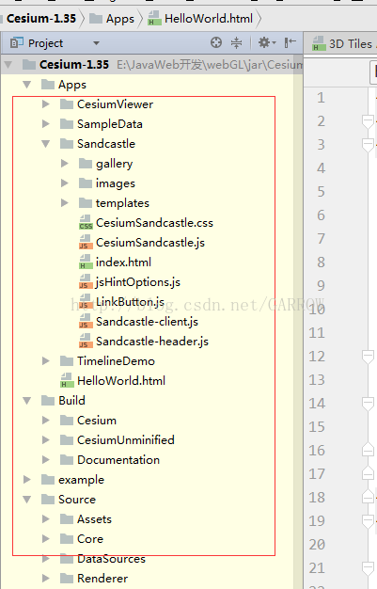Expand the SampleData folder

coord(46,124)
